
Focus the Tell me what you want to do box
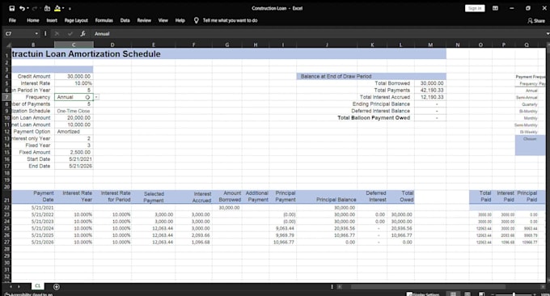230,20
